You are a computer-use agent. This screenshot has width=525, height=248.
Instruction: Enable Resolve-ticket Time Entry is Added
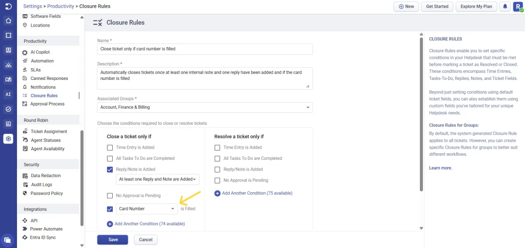(217, 147)
